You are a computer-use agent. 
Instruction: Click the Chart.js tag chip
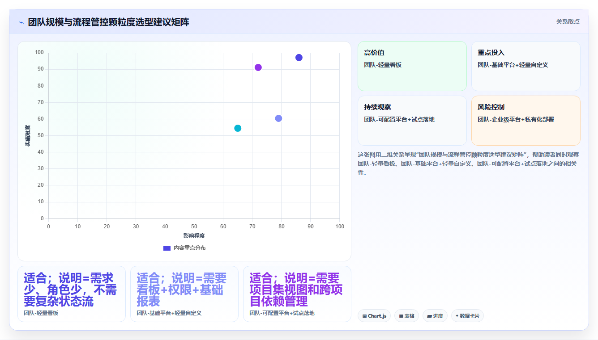point(374,316)
